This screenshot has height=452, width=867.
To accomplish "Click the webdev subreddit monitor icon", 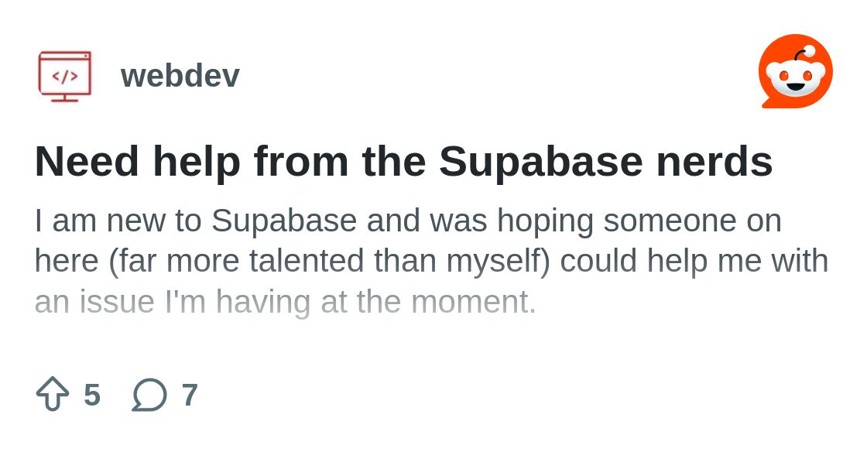I will point(65,76).
